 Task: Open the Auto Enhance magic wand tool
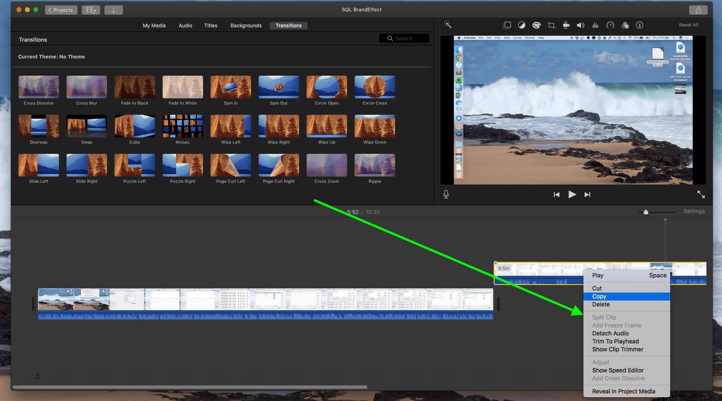(x=448, y=25)
